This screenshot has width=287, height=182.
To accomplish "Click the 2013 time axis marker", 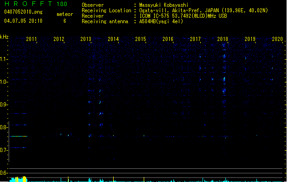I will pos(86,39).
